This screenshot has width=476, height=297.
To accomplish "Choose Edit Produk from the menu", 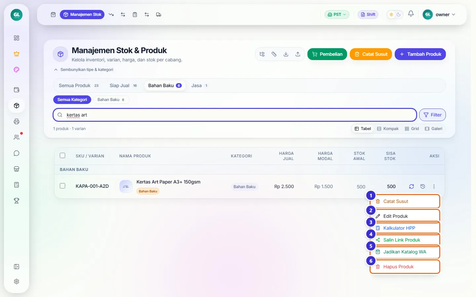I will pos(405,216).
